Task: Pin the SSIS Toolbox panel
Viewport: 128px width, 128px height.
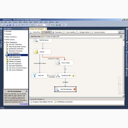Action: click(x=25, y=29)
